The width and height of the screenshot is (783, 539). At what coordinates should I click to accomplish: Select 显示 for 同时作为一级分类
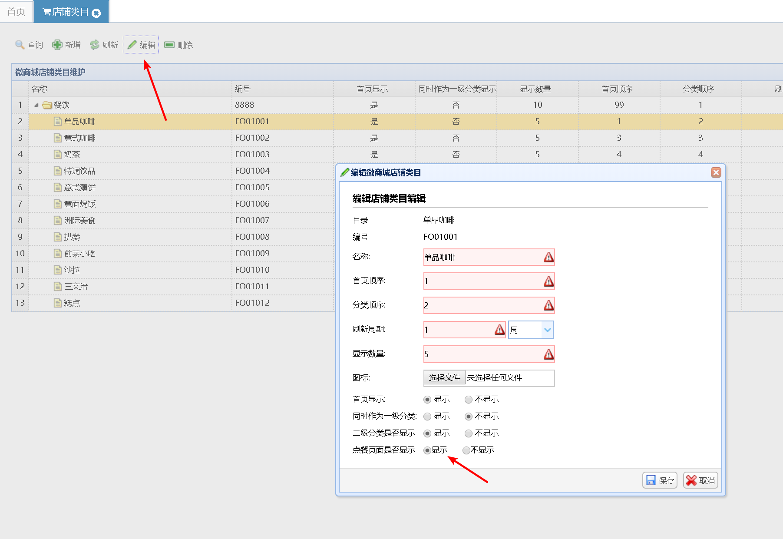427,417
